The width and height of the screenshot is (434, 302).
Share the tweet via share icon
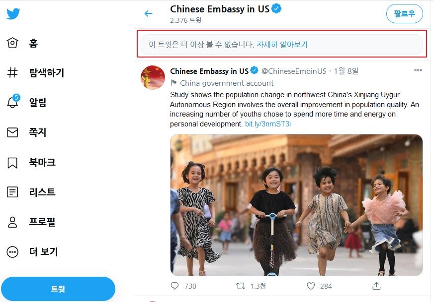[x=376, y=286]
